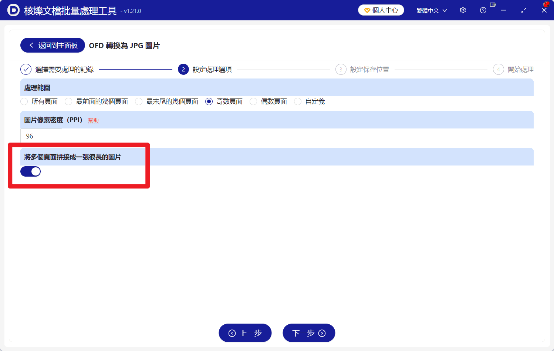Open the 繁體中文 language dropdown

pyautogui.click(x=432, y=10)
